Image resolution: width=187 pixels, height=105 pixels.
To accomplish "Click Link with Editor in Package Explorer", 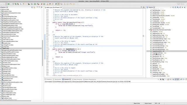I will (34, 7).
